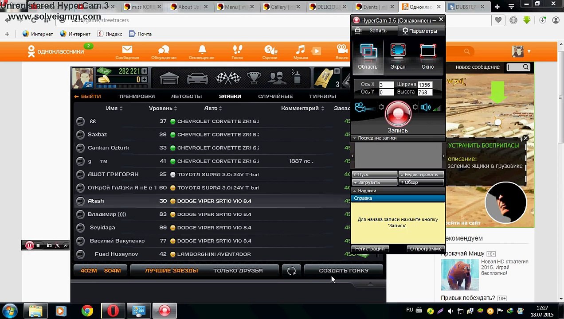
Task: Select the race row by АШОТ ГРИГОРЯН
Action: point(213,174)
